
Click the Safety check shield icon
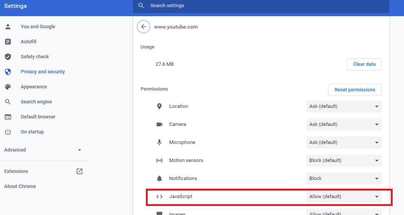(8, 56)
